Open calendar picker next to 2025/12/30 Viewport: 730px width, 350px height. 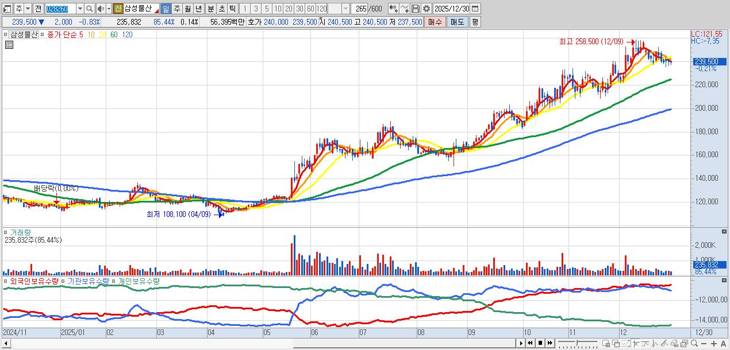475,9
